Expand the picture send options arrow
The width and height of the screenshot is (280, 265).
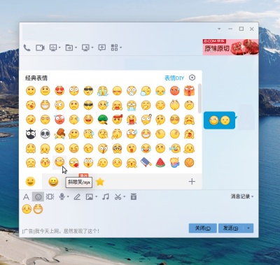click(97, 197)
